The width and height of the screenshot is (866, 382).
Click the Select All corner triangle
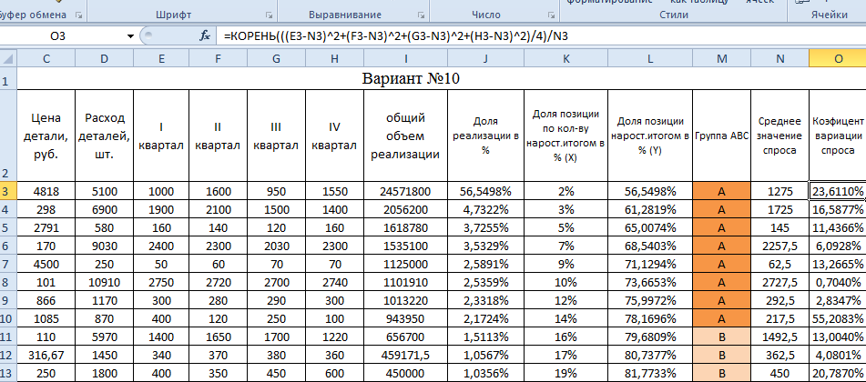tap(8, 58)
